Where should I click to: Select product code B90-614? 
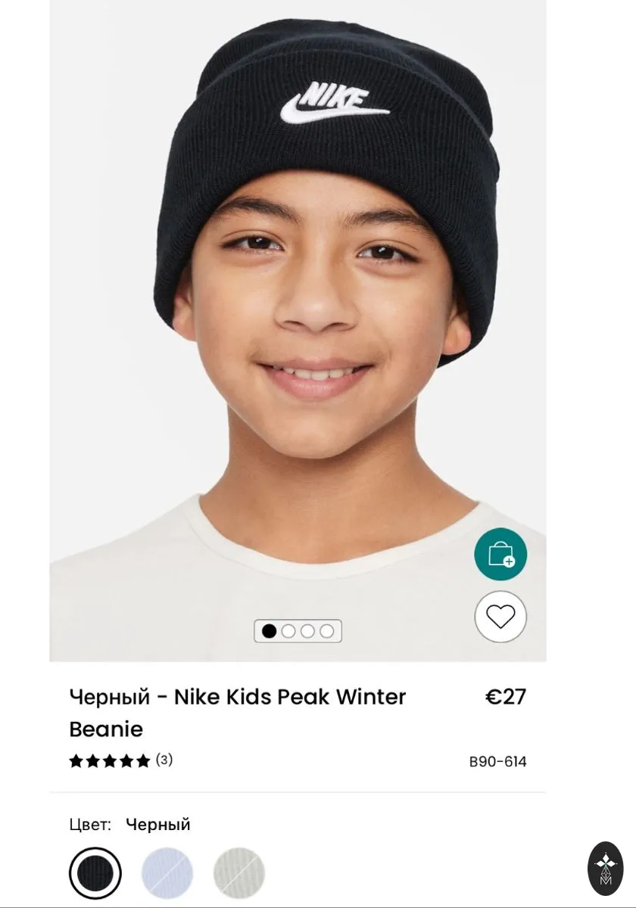(498, 762)
